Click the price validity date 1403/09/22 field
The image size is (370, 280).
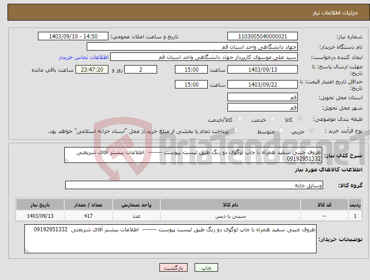(263, 84)
